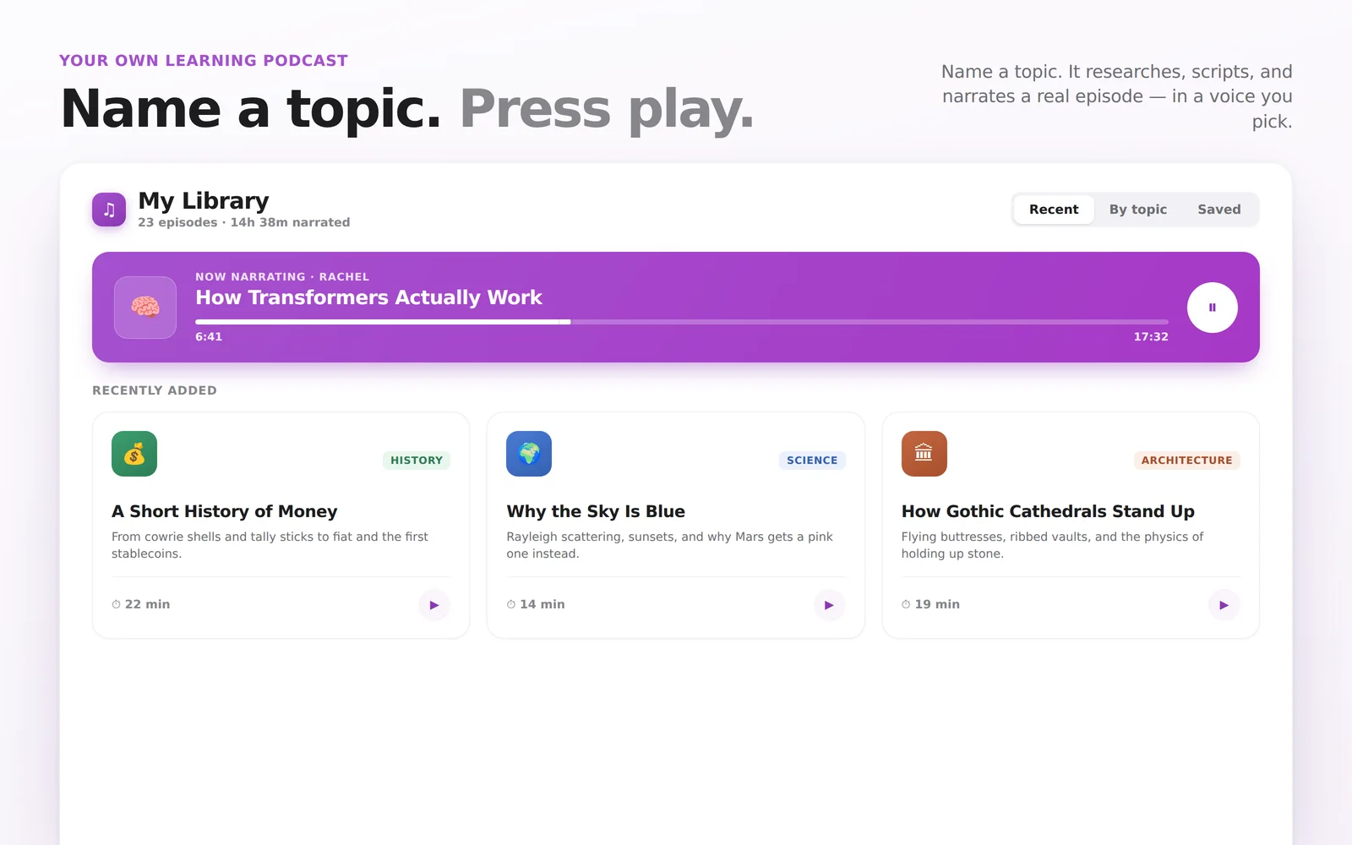Viewport: 1352px width, 845px height.
Task: Click the SCIENCE category tag
Action: [x=812, y=461]
